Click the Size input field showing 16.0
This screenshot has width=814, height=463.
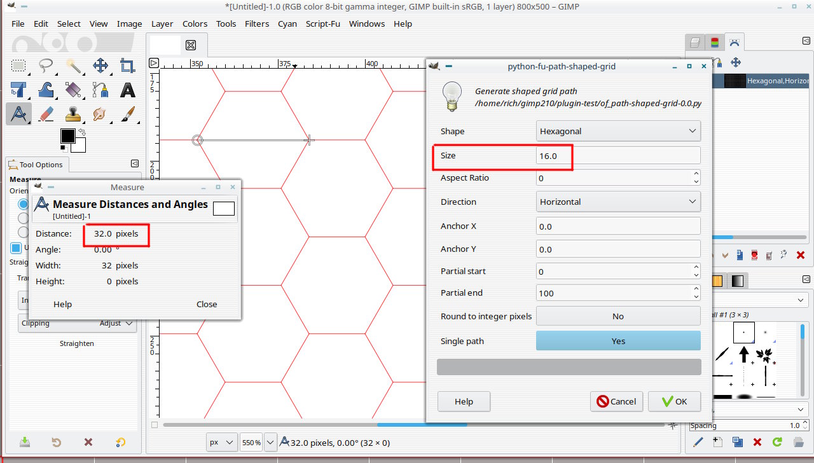[617, 155]
